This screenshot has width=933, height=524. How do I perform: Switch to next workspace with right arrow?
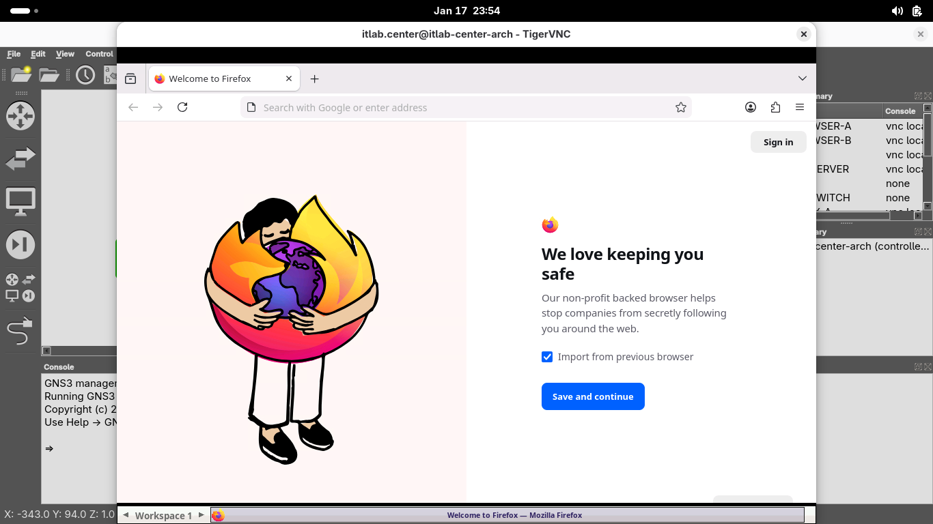click(201, 515)
